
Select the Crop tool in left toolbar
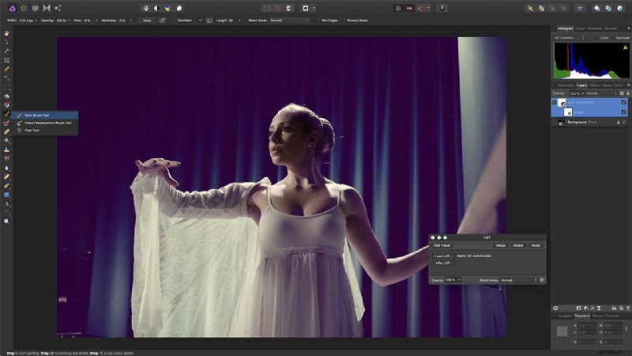tap(7, 60)
